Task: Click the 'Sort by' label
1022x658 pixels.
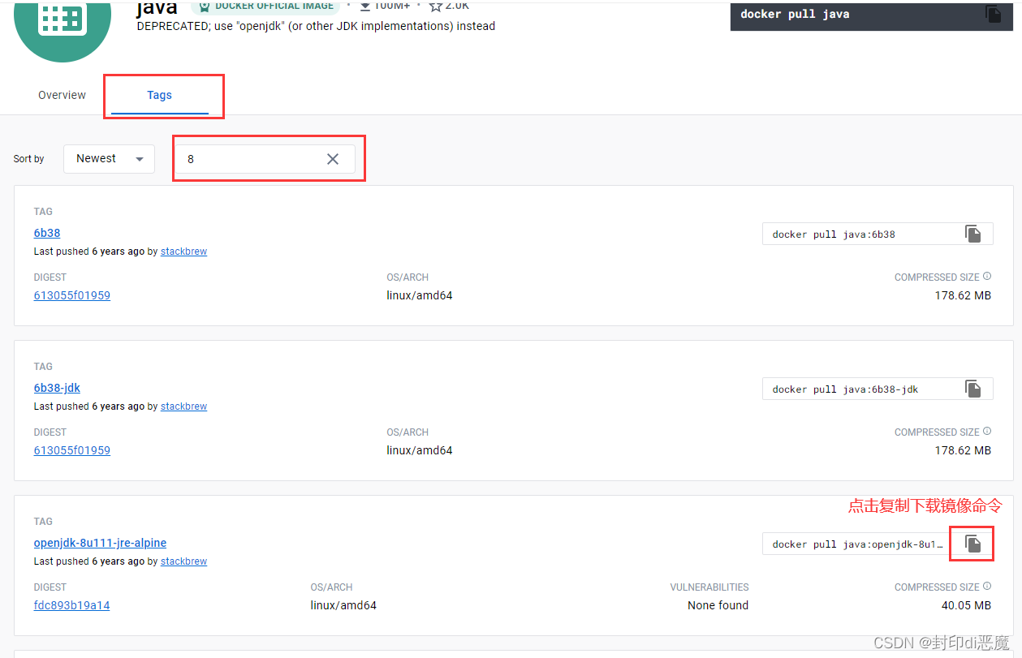Action: [28, 159]
